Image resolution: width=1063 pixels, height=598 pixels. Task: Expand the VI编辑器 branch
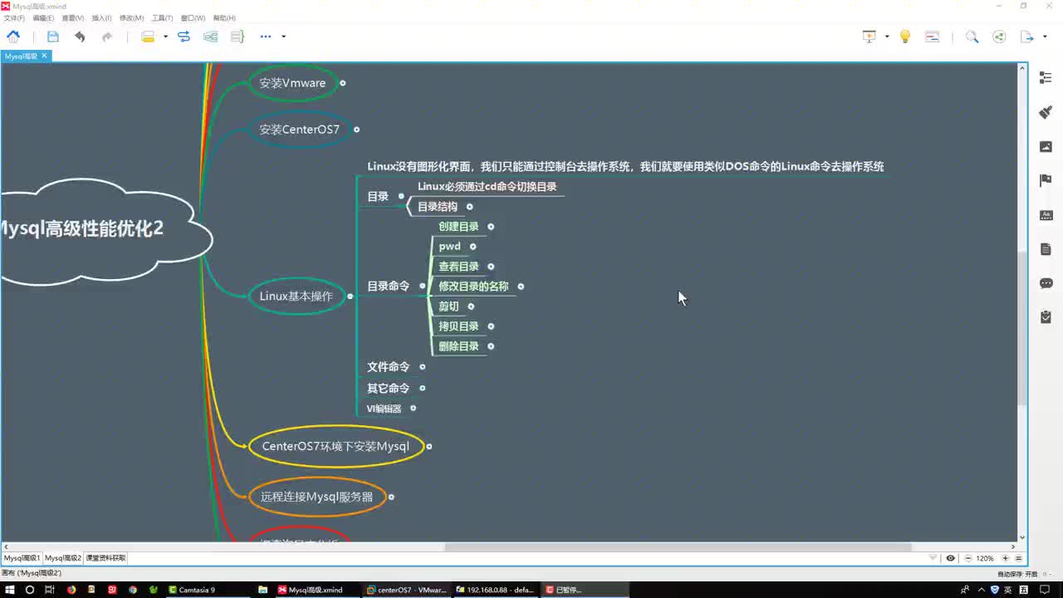point(413,408)
